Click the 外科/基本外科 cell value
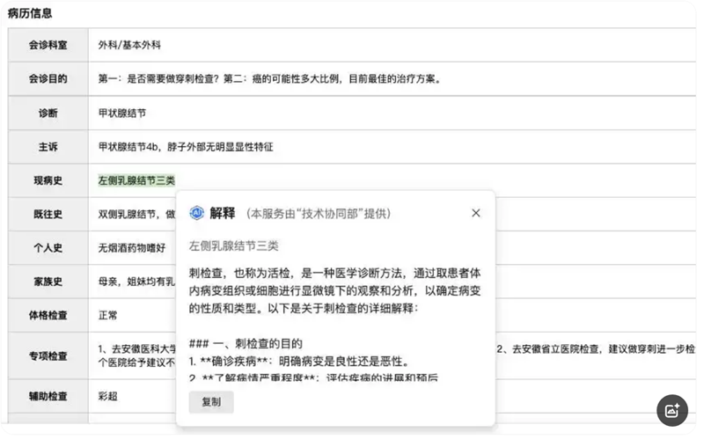 coord(129,45)
